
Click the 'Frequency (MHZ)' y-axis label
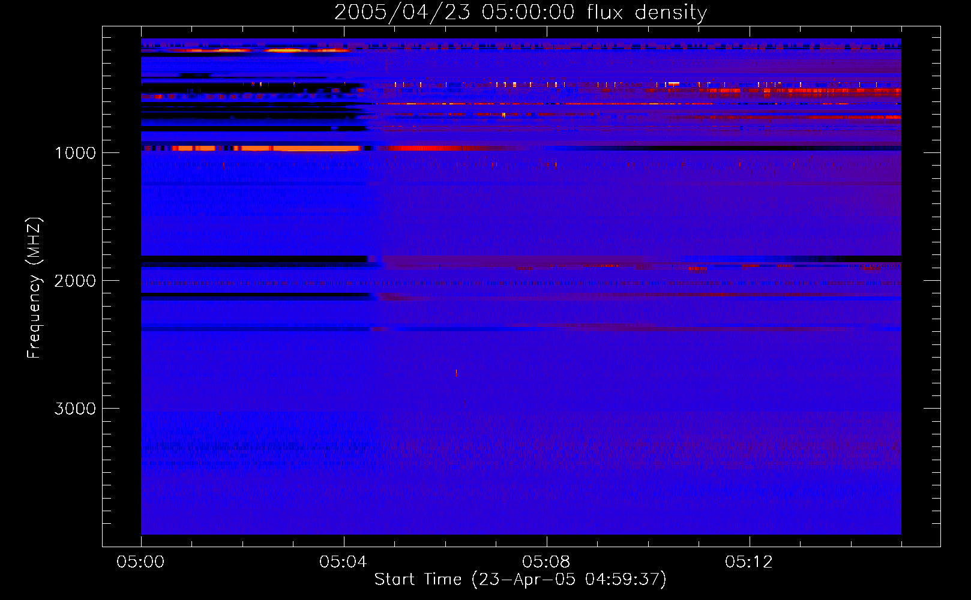coord(34,288)
